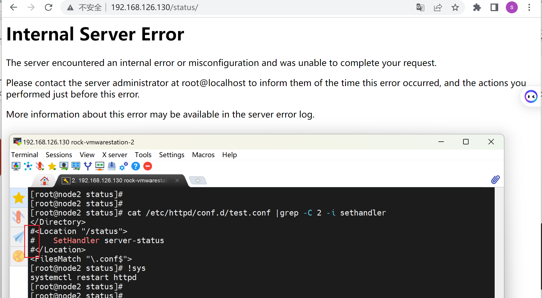Expand the Split windows dropdown

76,166
